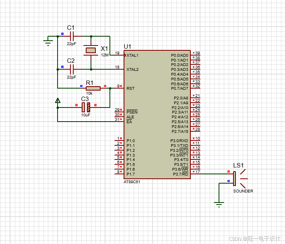Viewport: 285px width, 244px height.
Task: Click the power terminal arrow near C3
Action: [58, 101]
